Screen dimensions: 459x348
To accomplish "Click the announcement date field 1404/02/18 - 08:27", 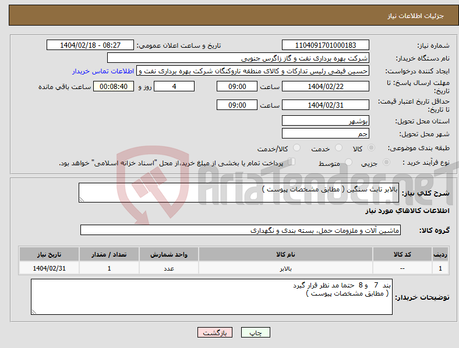I will (x=90, y=45).
